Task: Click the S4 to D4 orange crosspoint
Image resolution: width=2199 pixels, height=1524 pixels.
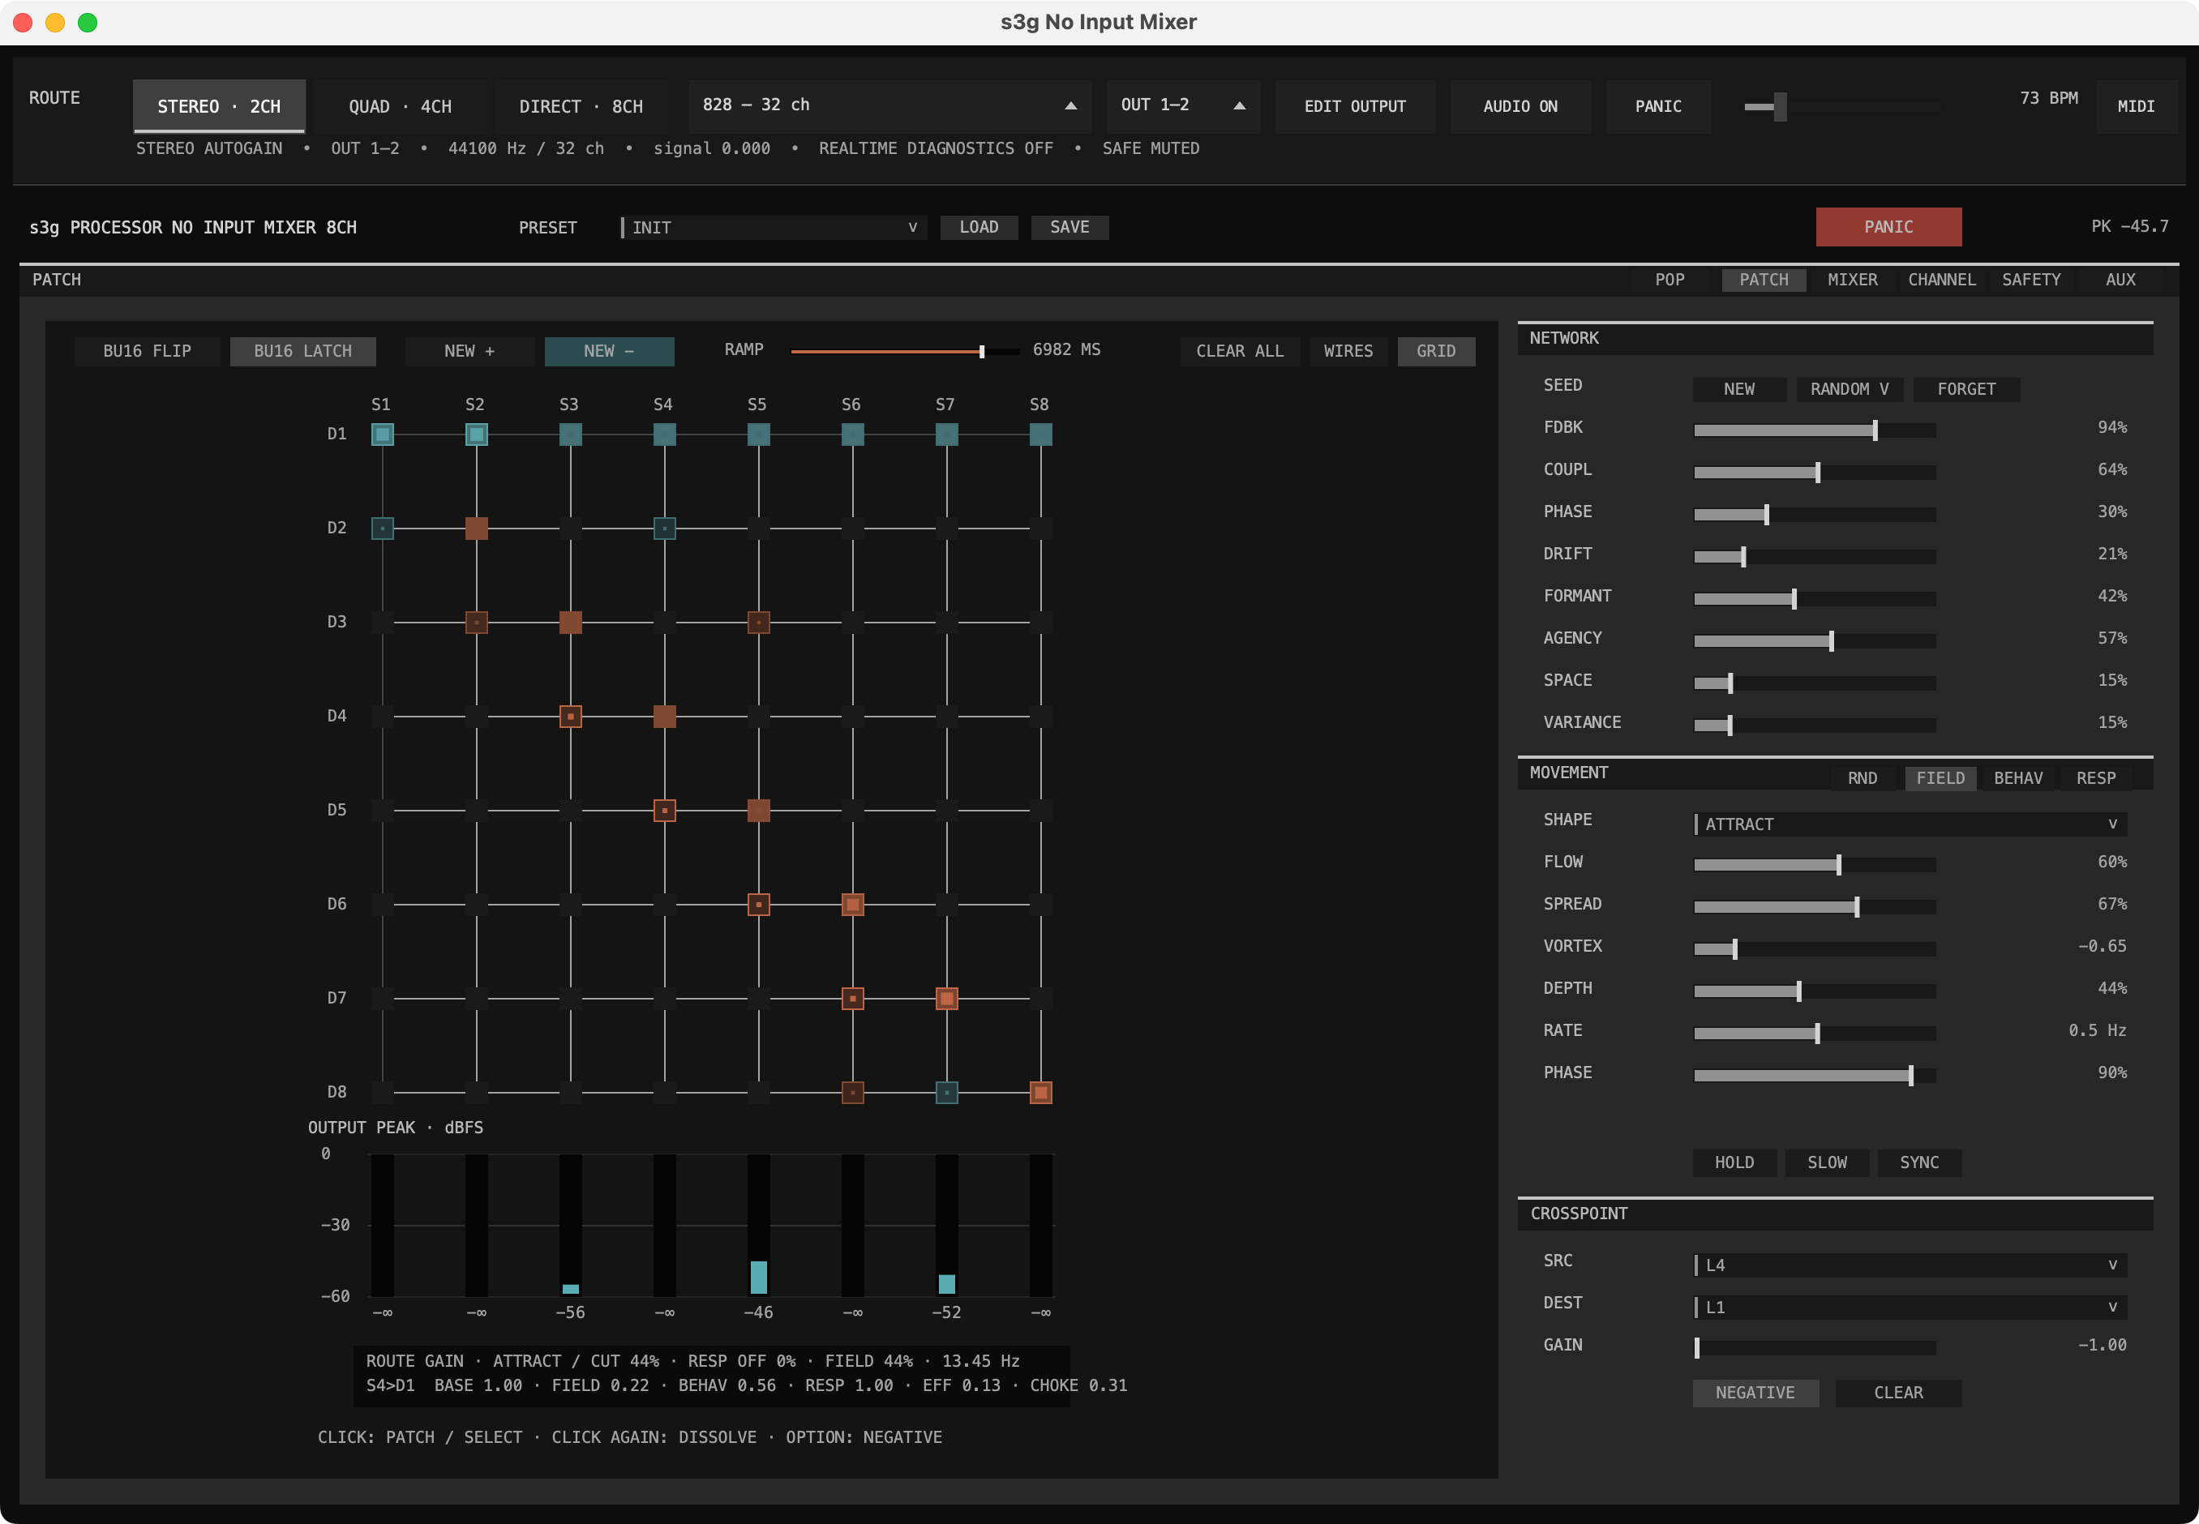Action: tap(665, 716)
